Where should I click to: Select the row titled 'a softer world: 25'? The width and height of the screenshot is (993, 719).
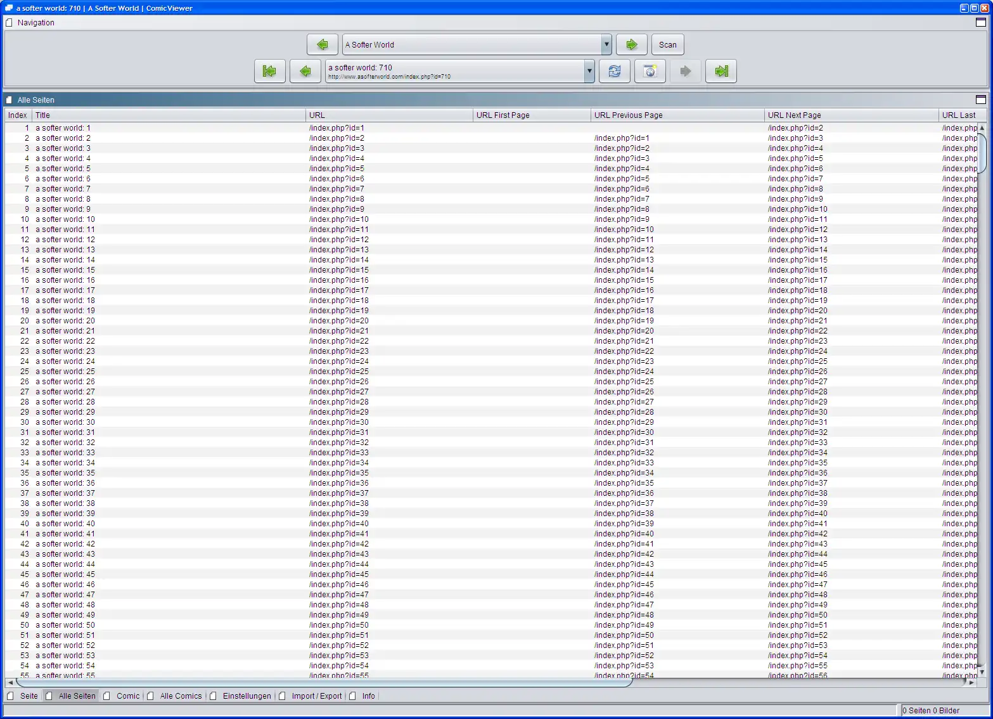point(491,371)
